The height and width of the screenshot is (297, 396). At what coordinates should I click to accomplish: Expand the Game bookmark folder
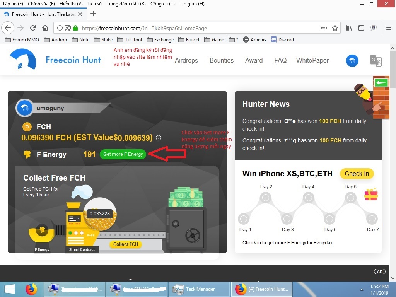click(214, 40)
